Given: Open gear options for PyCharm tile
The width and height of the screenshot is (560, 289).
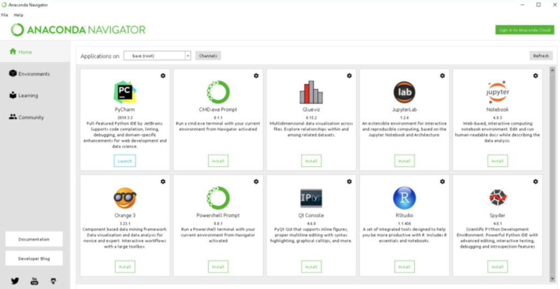Looking at the screenshot, I should [163, 76].
